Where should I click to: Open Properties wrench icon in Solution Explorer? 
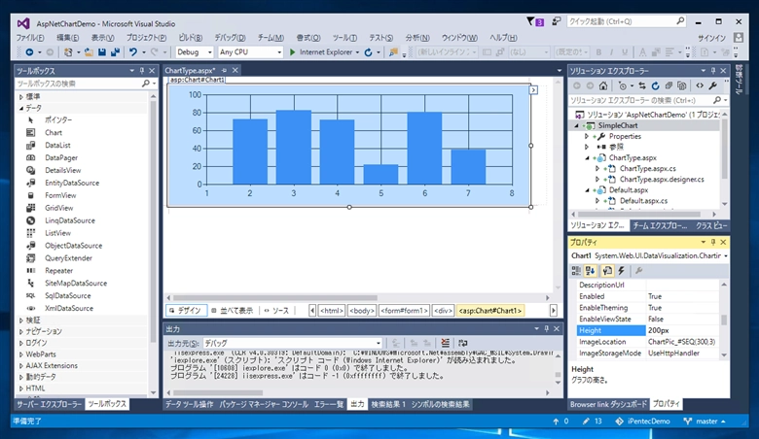(x=713, y=86)
